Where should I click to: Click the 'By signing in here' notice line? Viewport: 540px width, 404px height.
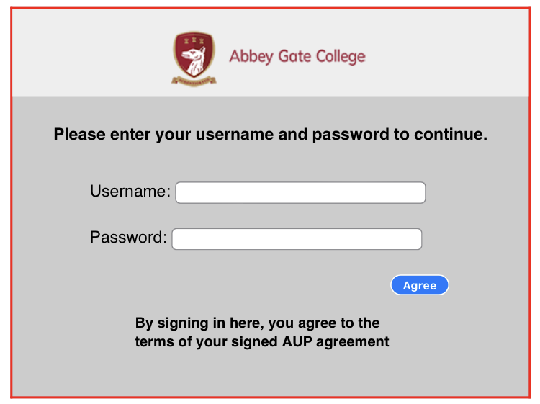click(x=257, y=323)
